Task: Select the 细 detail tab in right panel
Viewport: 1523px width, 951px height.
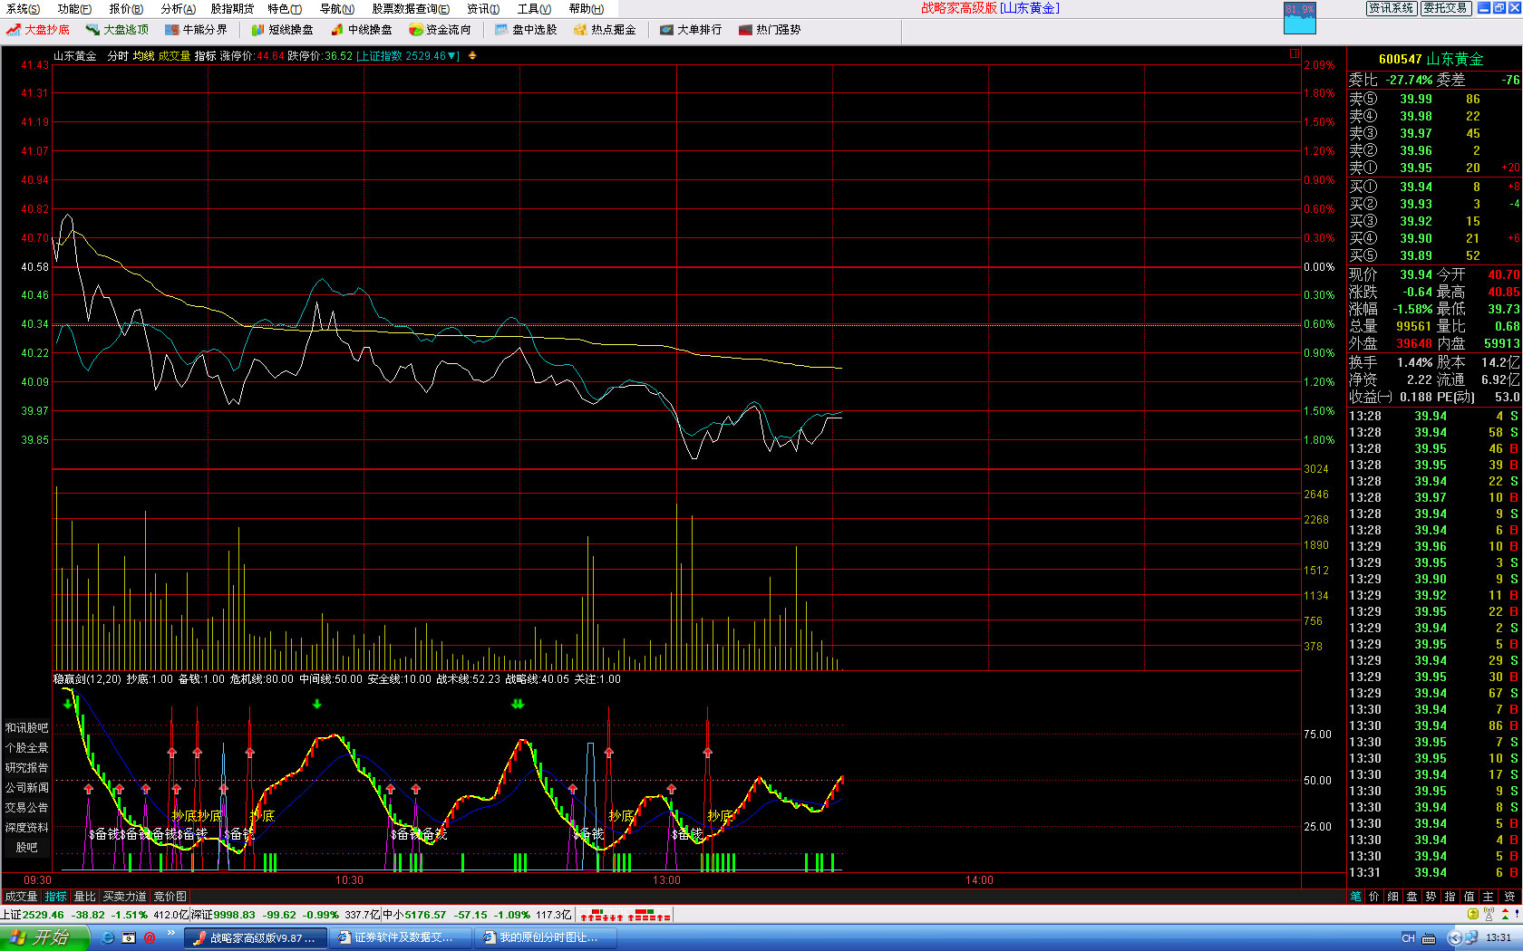Action: (1393, 897)
